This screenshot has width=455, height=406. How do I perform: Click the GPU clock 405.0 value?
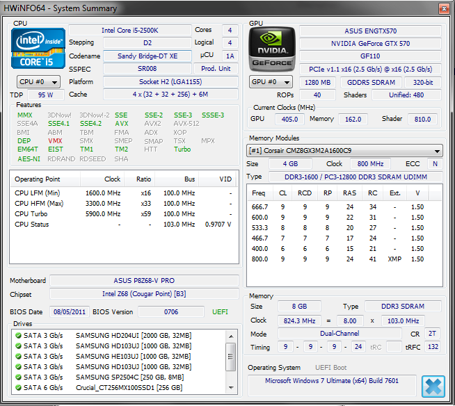289,119
